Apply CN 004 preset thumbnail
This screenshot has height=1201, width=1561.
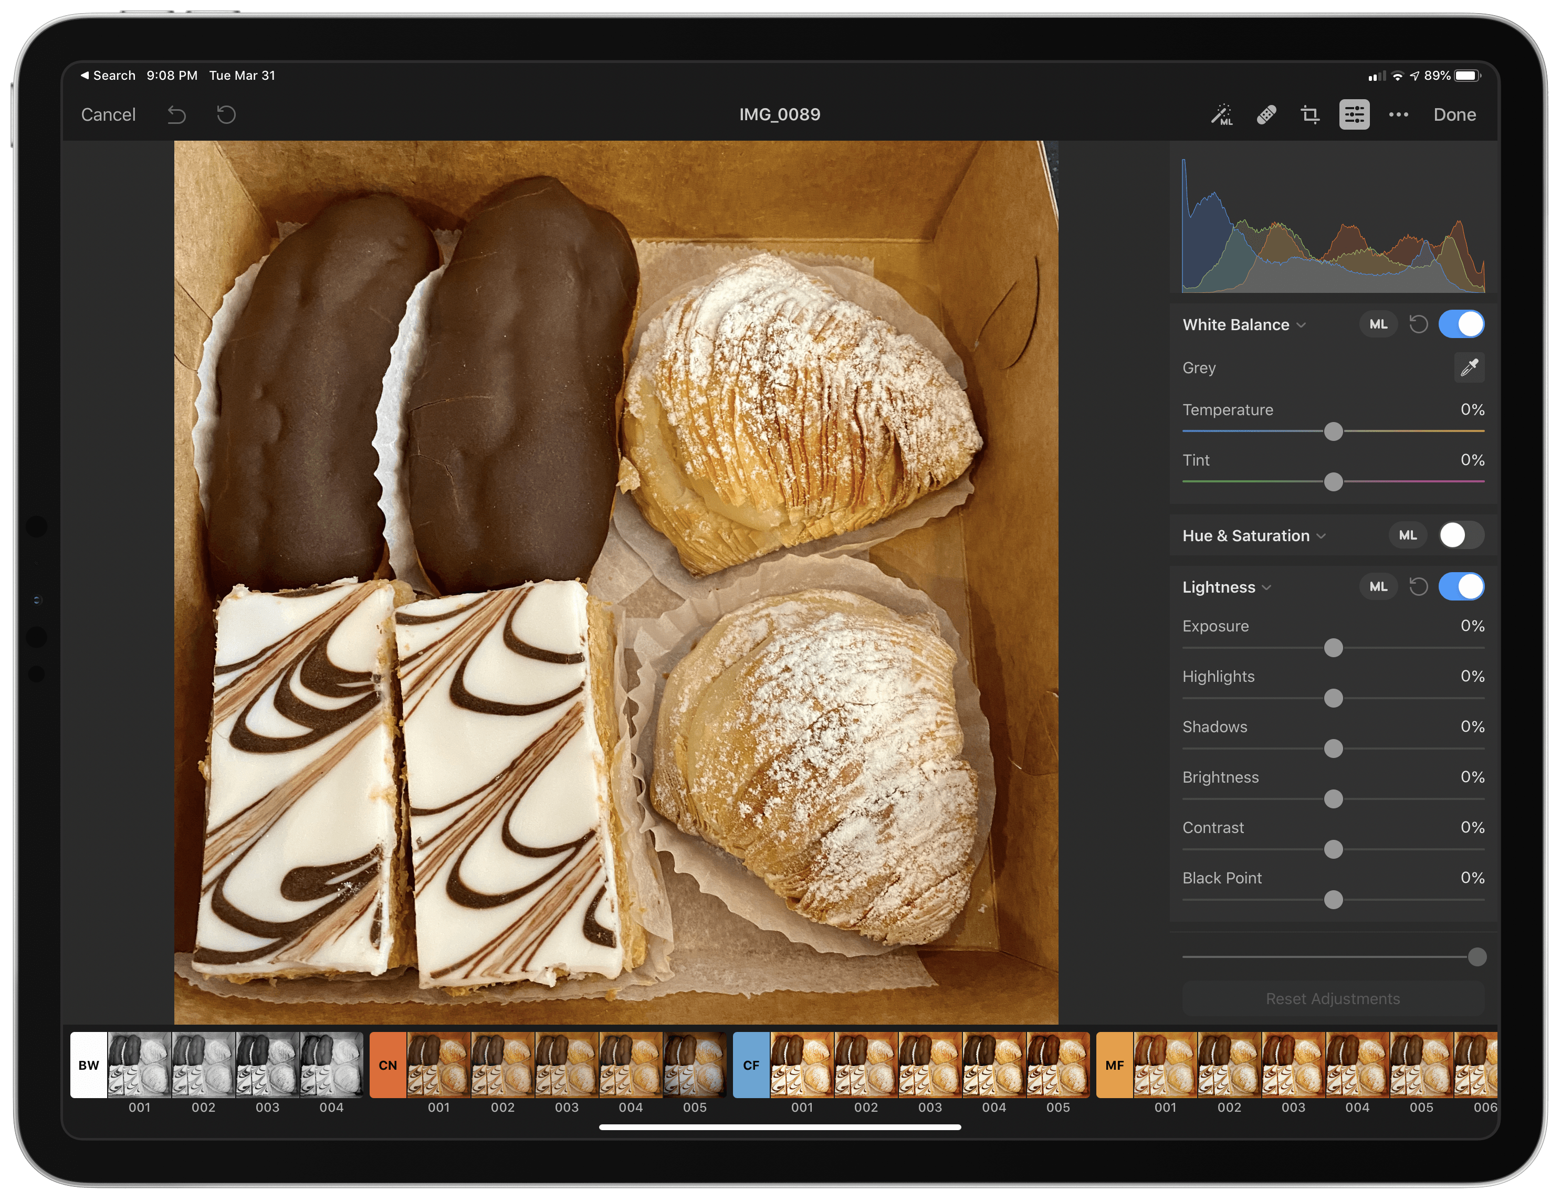point(631,1065)
